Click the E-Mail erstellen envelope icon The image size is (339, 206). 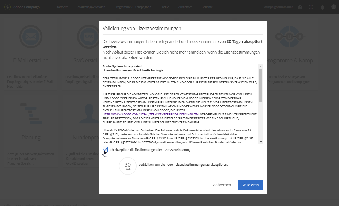pyautogui.click(x=31, y=36)
